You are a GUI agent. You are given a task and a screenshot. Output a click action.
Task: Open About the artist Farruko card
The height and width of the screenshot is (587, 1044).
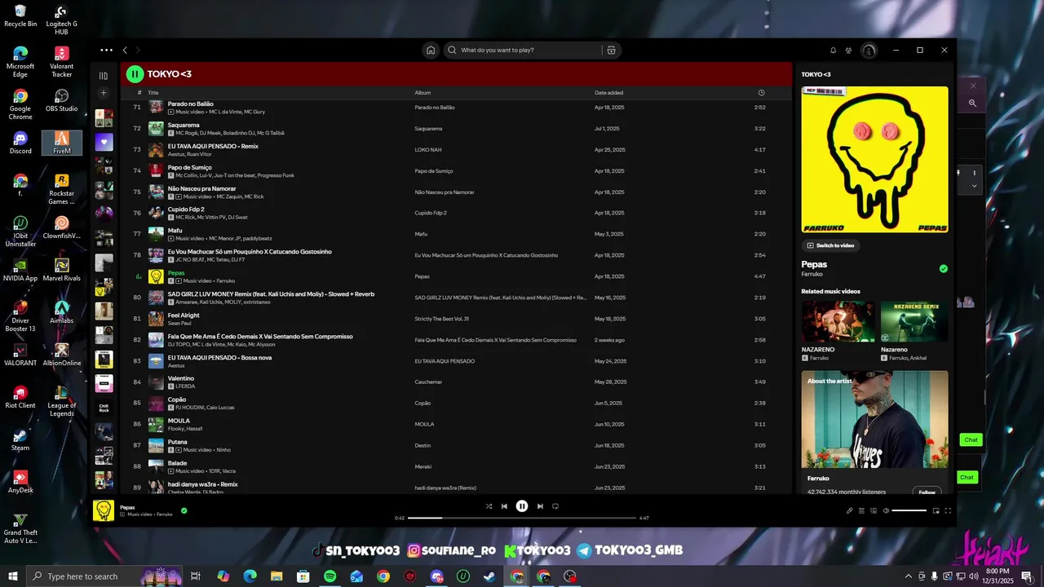tap(874, 432)
